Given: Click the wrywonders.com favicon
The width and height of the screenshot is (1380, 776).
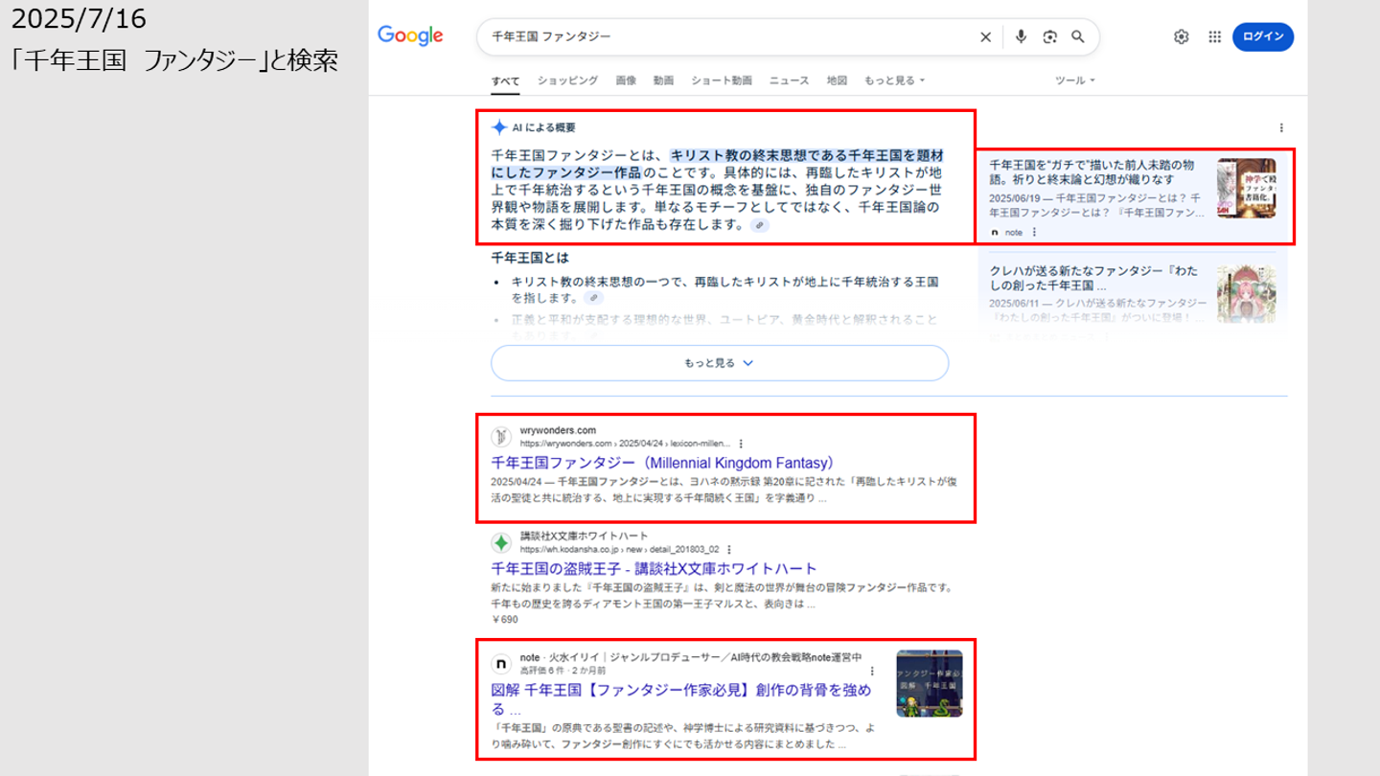Looking at the screenshot, I should pyautogui.click(x=501, y=437).
